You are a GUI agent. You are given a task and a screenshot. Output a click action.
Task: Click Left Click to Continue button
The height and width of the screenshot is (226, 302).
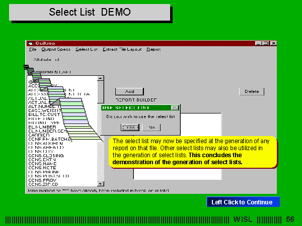click(x=242, y=202)
